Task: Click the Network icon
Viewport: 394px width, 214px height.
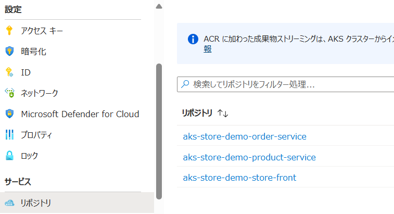Action: [x=9, y=93]
